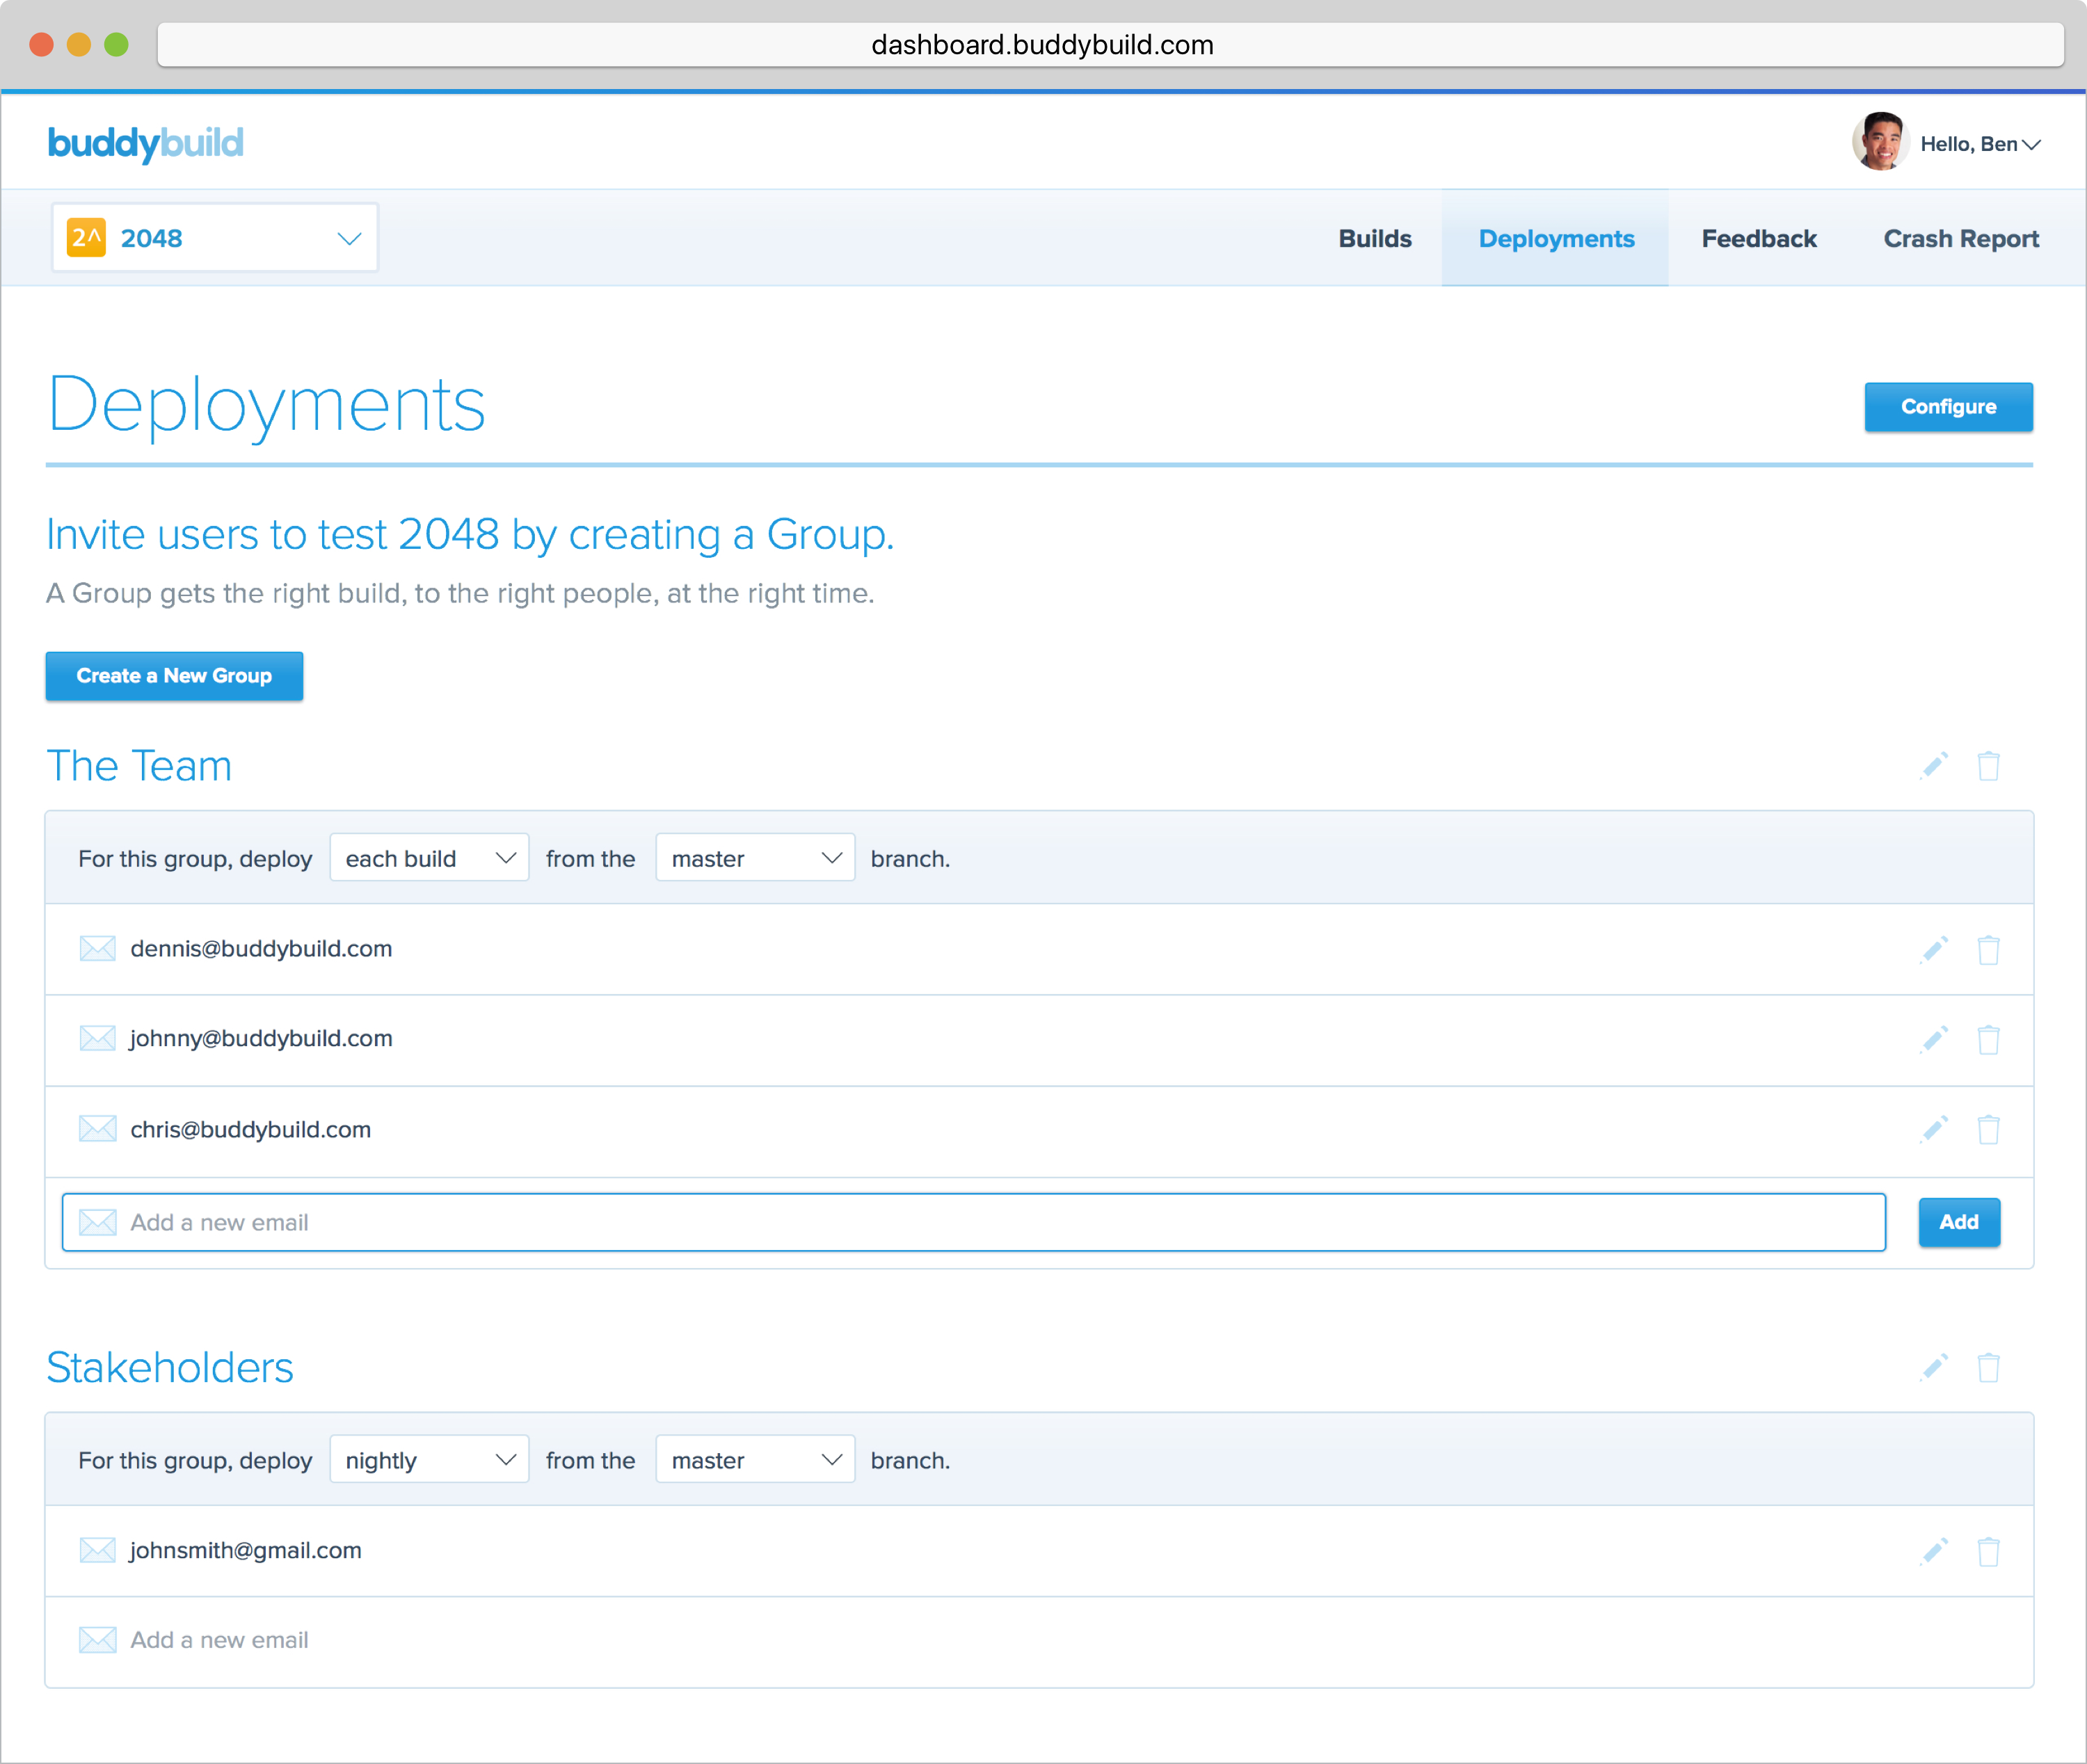Edit johnny@buddybuild.com with pencil icon
Viewport: 2087px width, 1764px height.
point(1934,1039)
